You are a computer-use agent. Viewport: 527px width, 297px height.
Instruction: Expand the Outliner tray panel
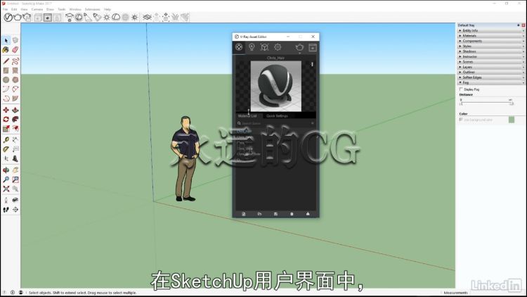pyautogui.click(x=490, y=72)
